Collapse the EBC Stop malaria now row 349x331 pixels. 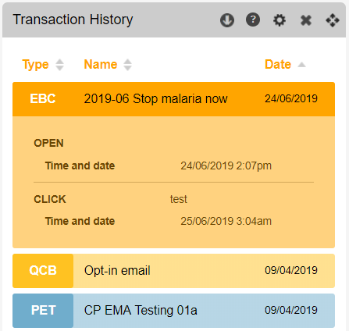tap(173, 99)
